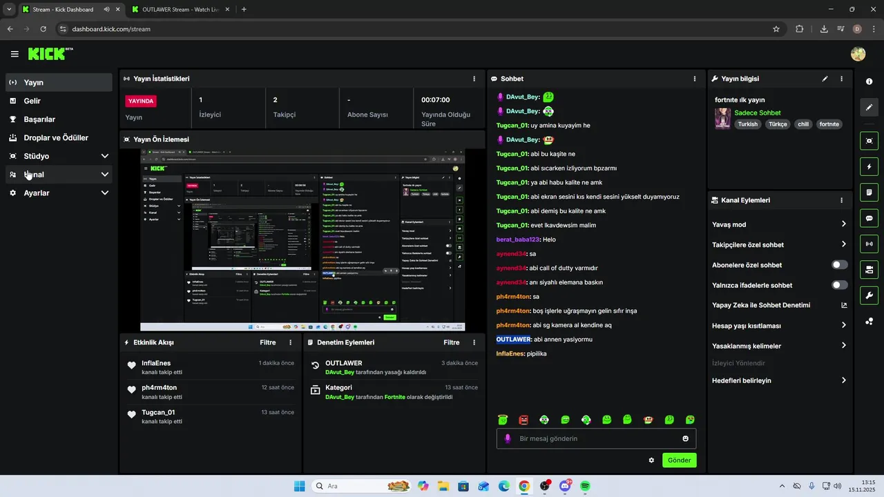The height and width of the screenshot is (497, 884).
Task: Click ph4rm4ton follow entry in activity feed
Action: (211, 392)
